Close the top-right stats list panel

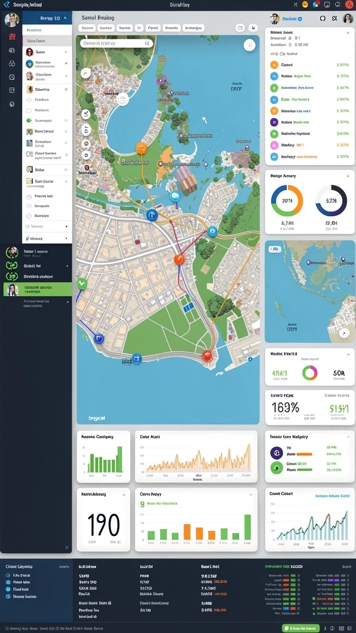[348, 32]
